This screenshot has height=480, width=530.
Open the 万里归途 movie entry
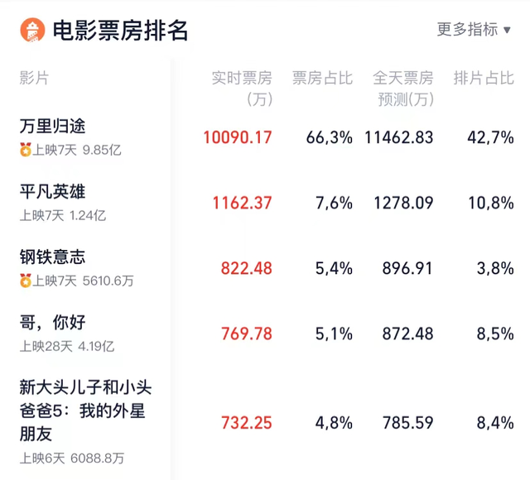point(53,127)
